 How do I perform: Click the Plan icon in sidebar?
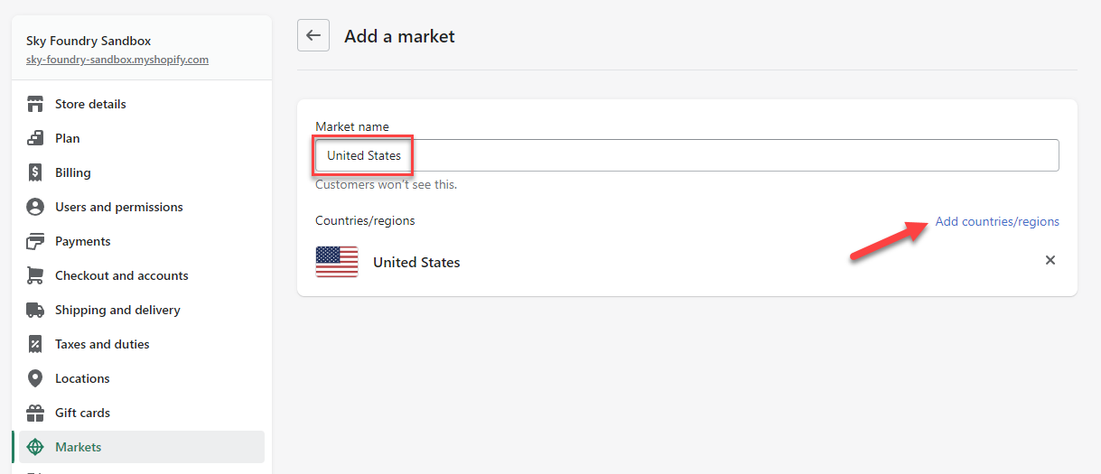click(35, 138)
